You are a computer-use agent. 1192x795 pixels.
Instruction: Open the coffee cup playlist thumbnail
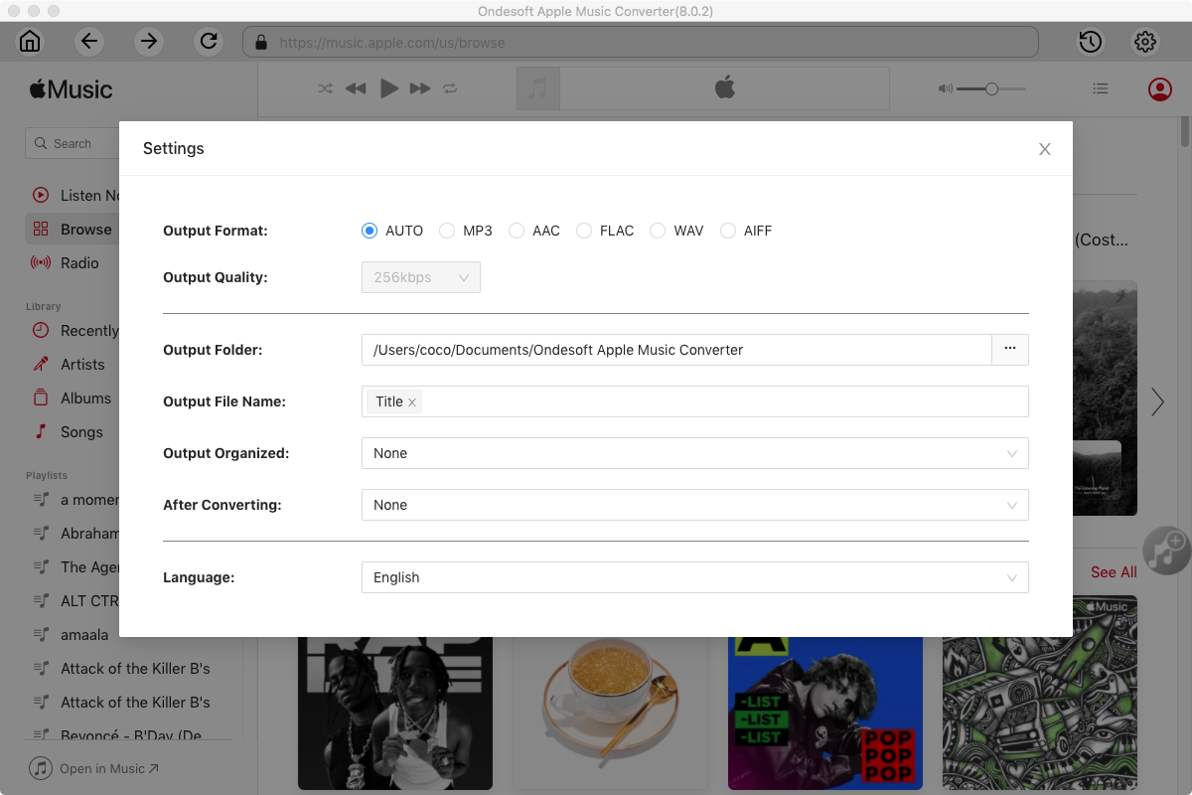point(610,713)
